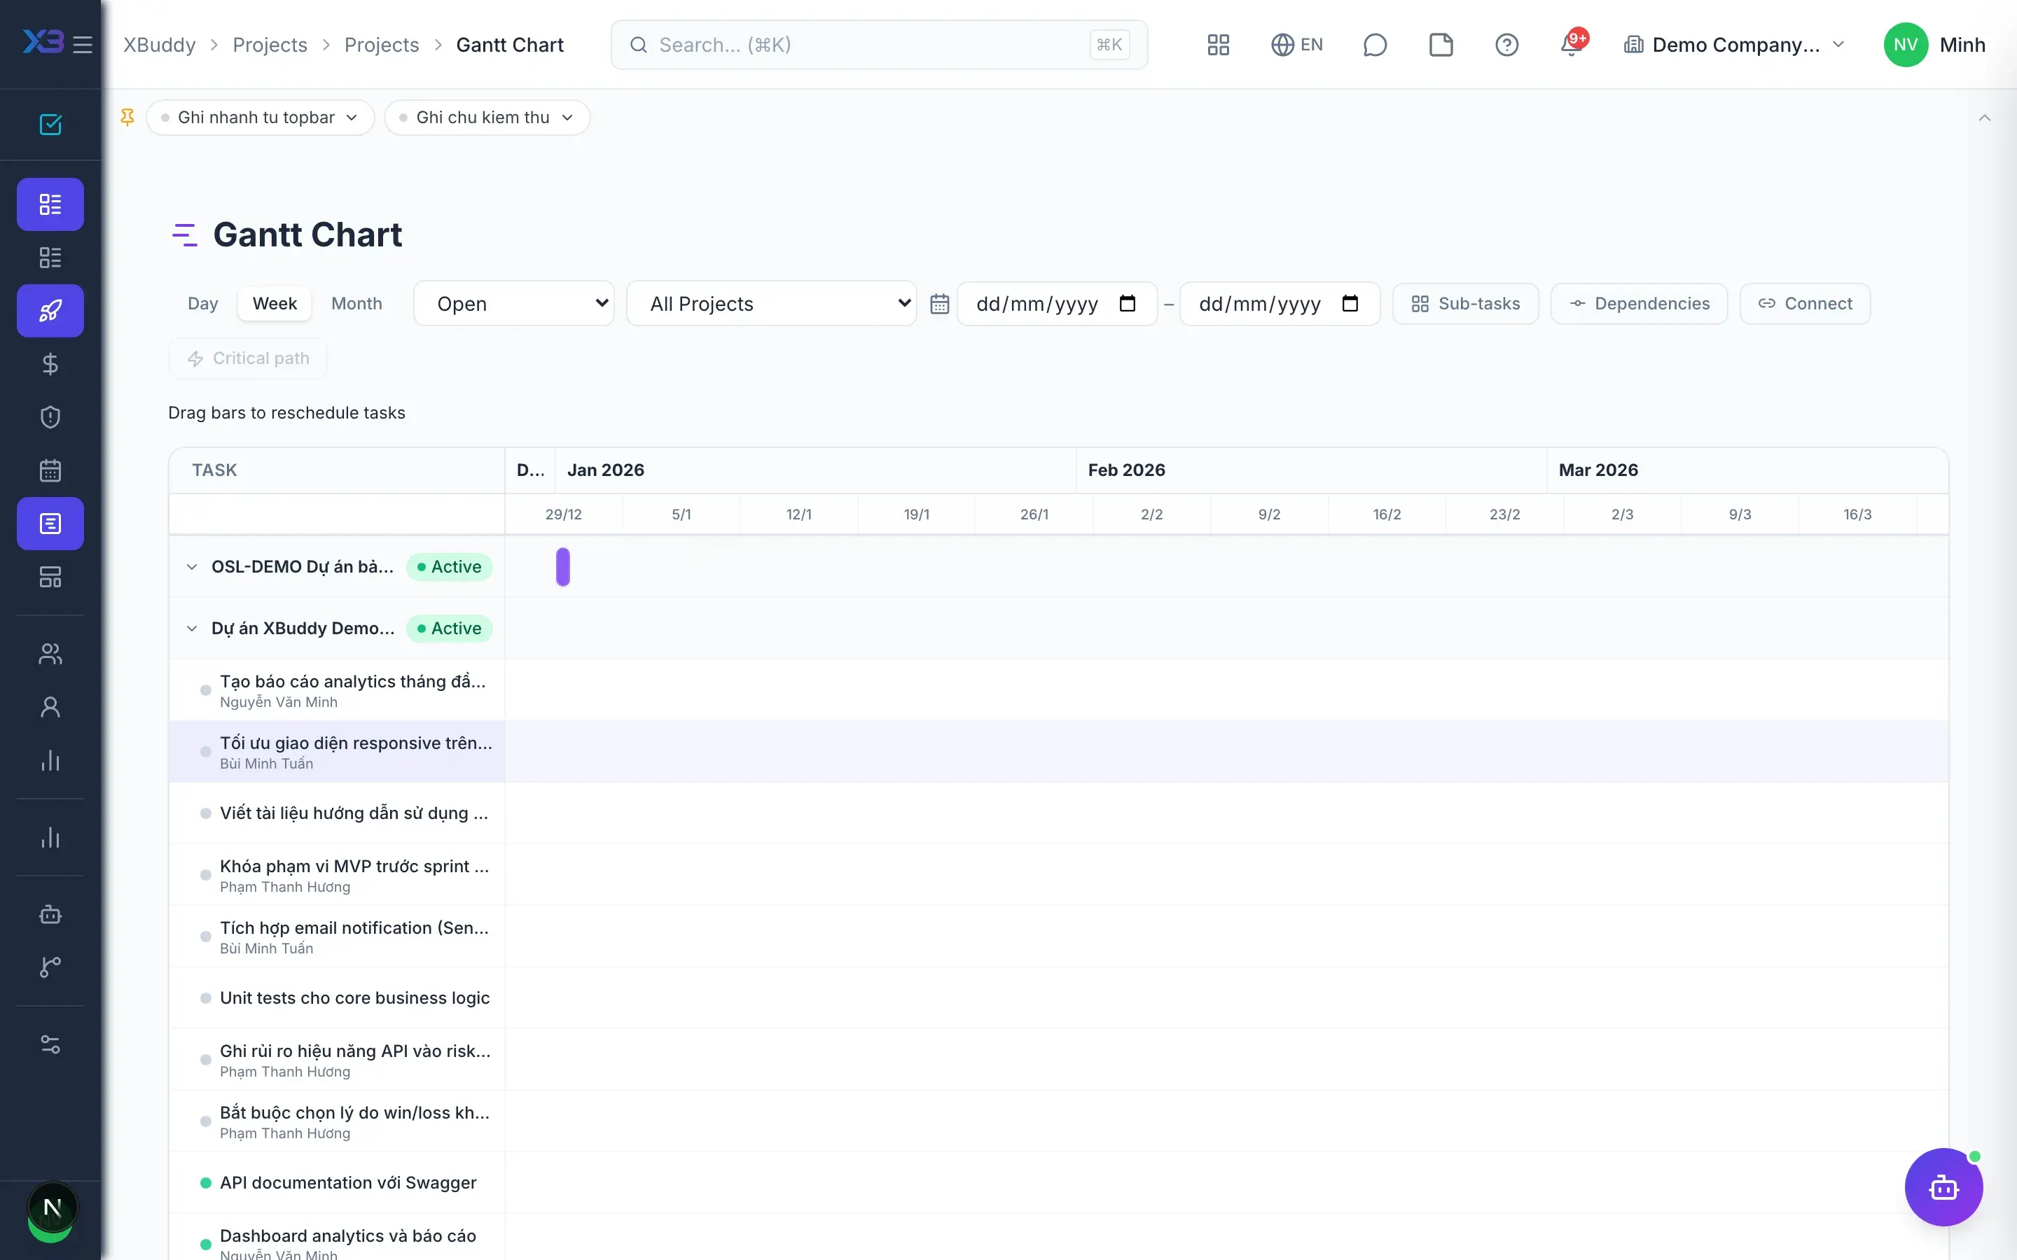
Task: Open the team users icon in sidebar
Action: pos(50,654)
